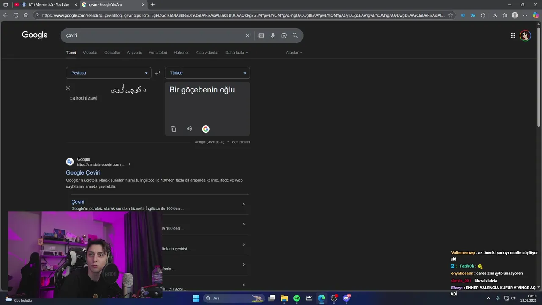The height and width of the screenshot is (305, 542).
Task: Click the Windows taskbar search box
Action: [234, 298]
